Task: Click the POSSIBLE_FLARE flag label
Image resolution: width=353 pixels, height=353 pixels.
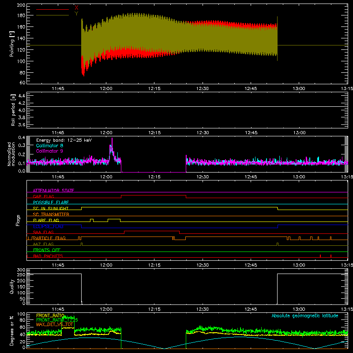Action: [51, 203]
